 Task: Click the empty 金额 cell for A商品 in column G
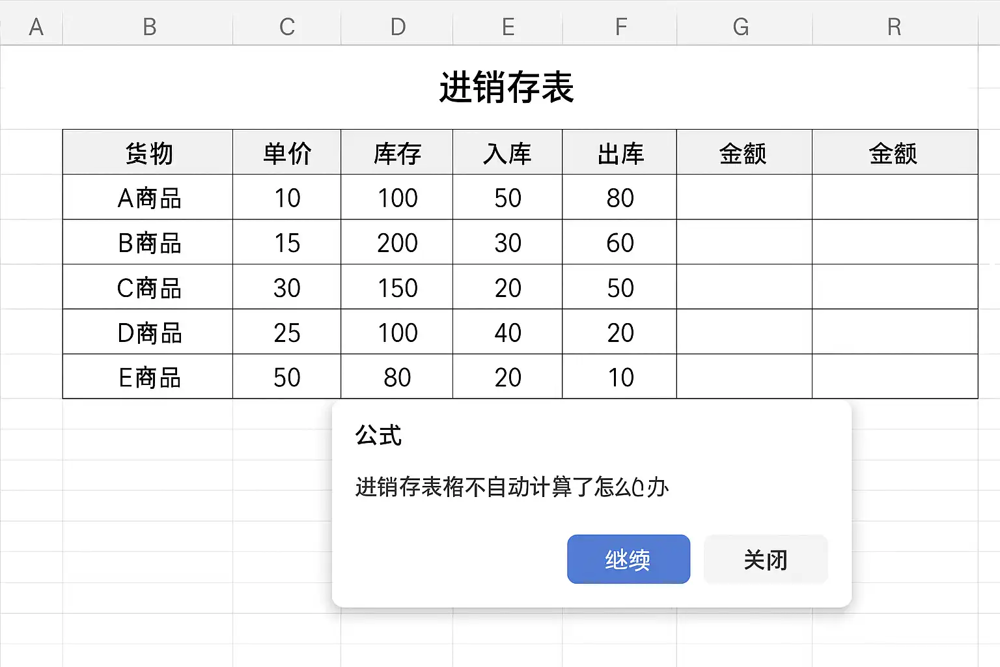(x=744, y=197)
